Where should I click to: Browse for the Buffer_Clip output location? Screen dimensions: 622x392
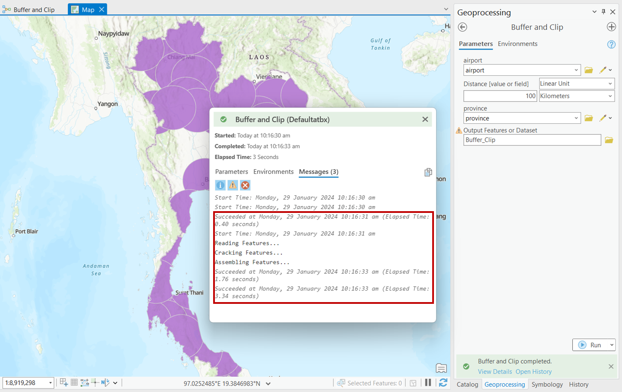tap(609, 140)
